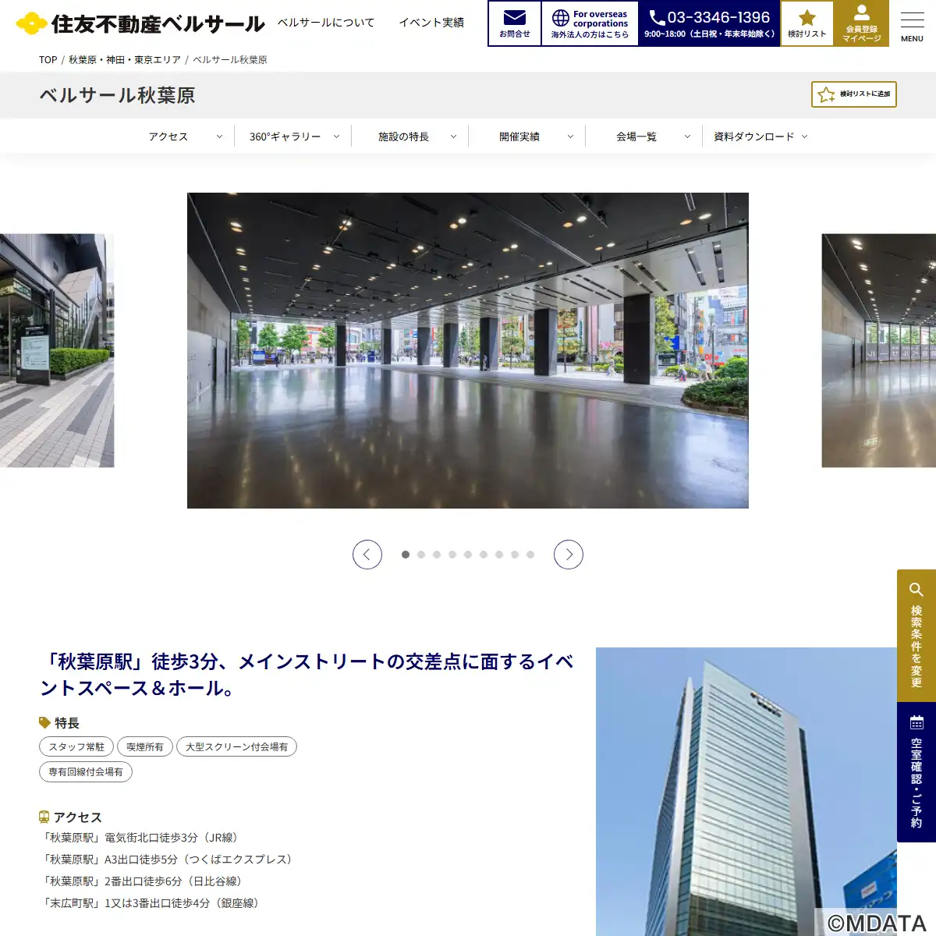The image size is (936, 936).
Task: Select the fifth carousel dot
Action: 468,555
